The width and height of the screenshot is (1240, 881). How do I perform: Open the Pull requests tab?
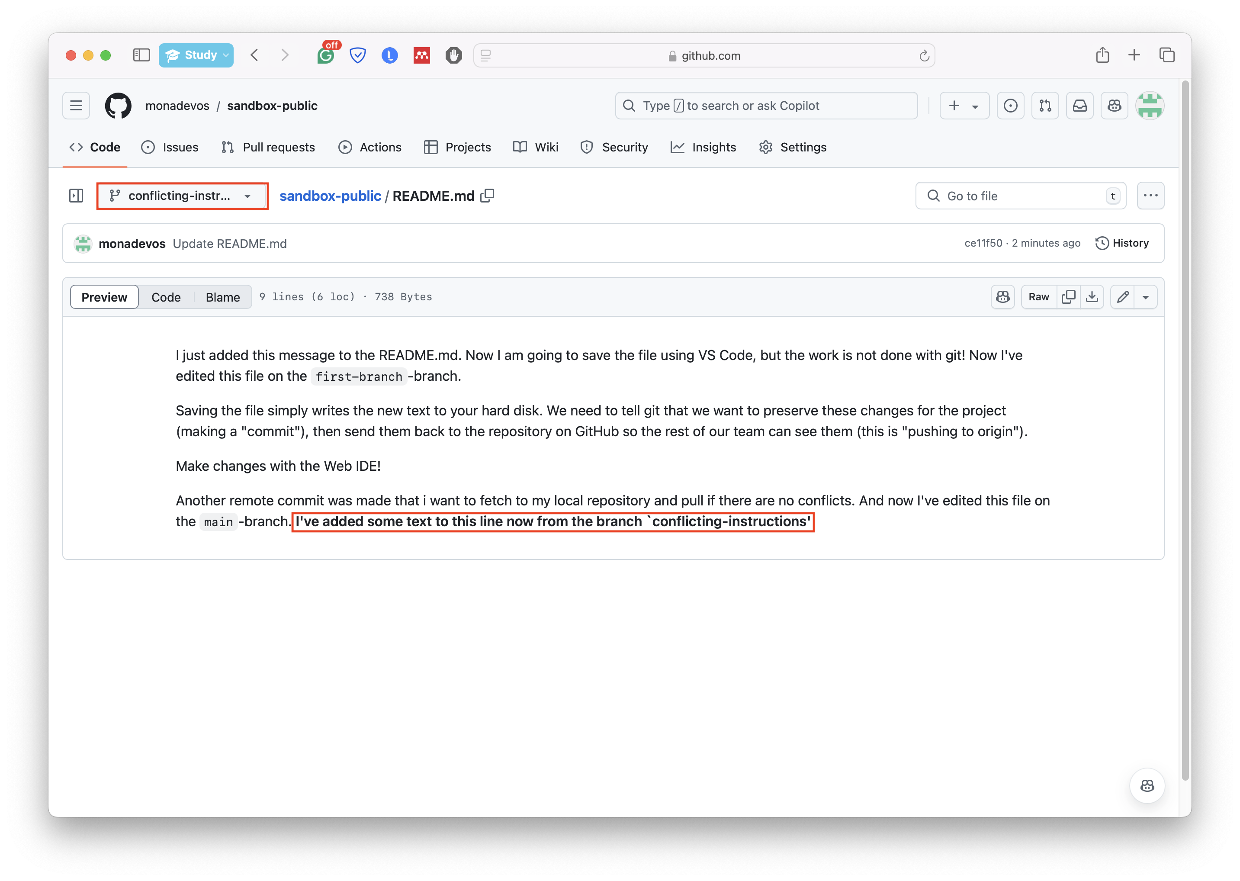tap(268, 148)
